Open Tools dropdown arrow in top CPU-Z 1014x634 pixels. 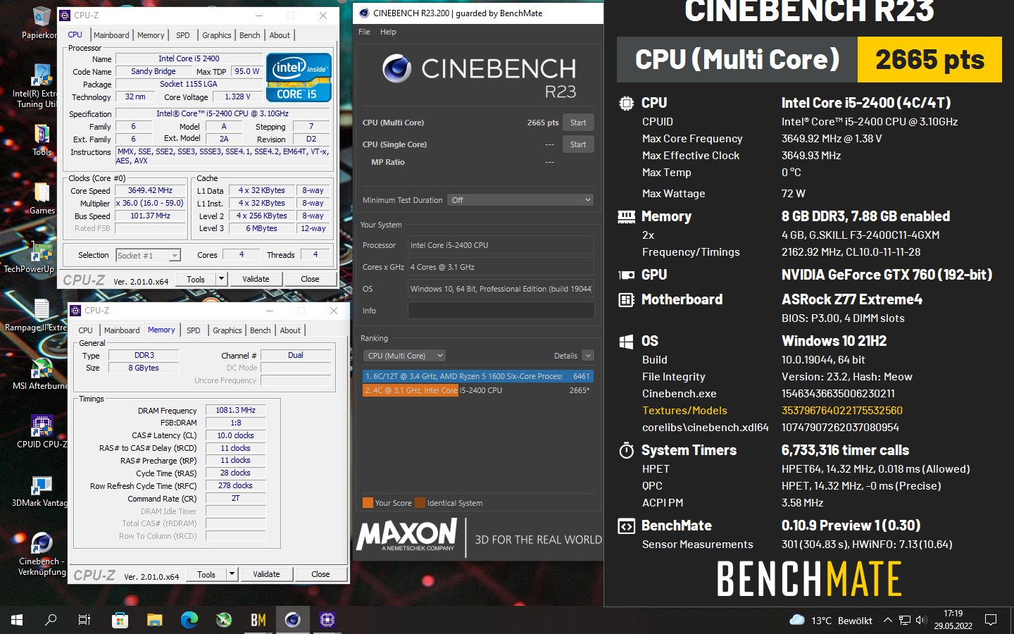point(221,279)
